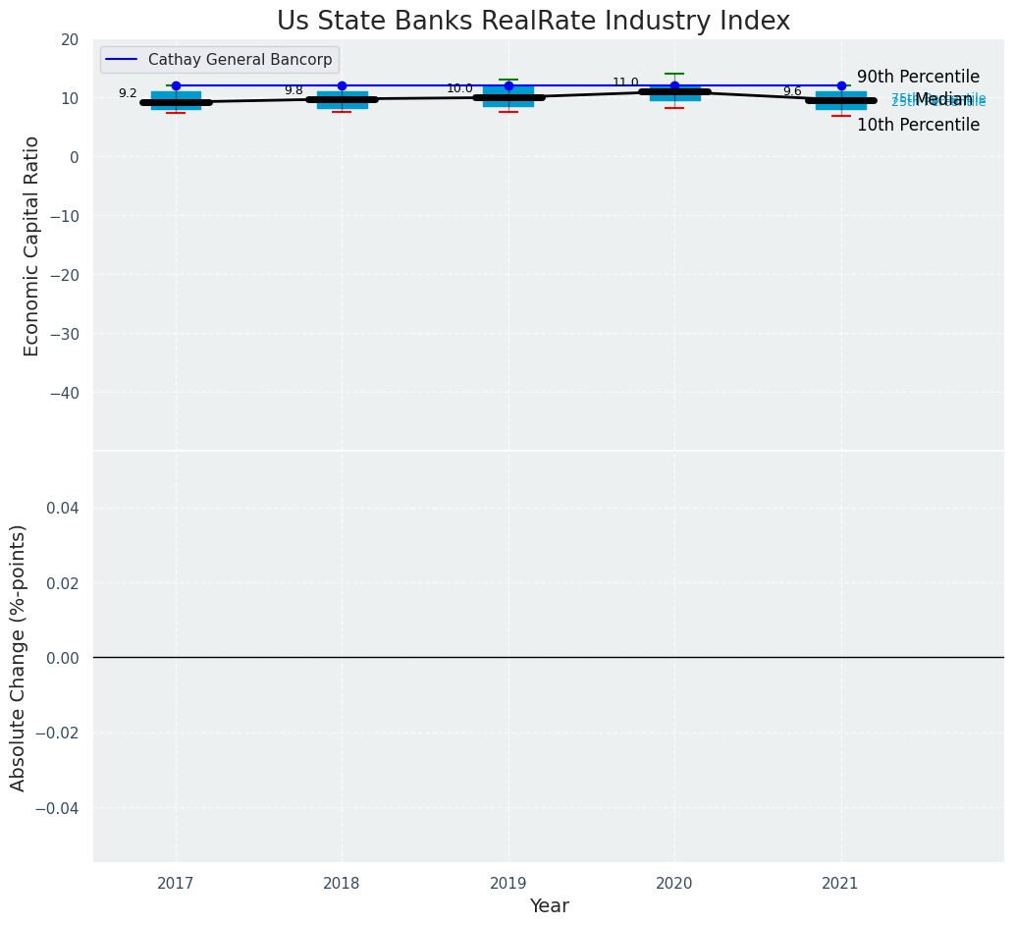The height and width of the screenshot is (925, 1015).
Task: Click the Cathay General Bancorp legend entry
Action: tap(240, 60)
